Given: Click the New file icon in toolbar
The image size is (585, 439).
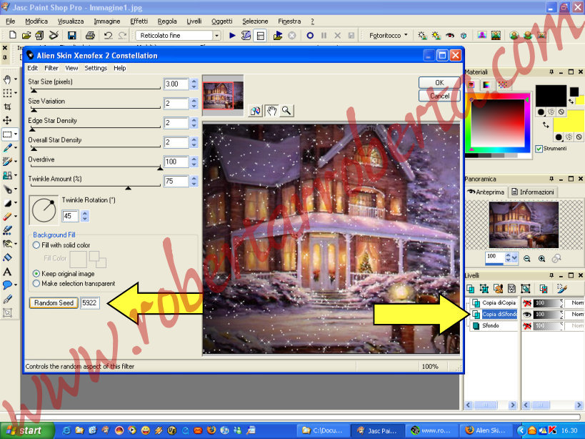Looking at the screenshot, I should click(x=13, y=35).
